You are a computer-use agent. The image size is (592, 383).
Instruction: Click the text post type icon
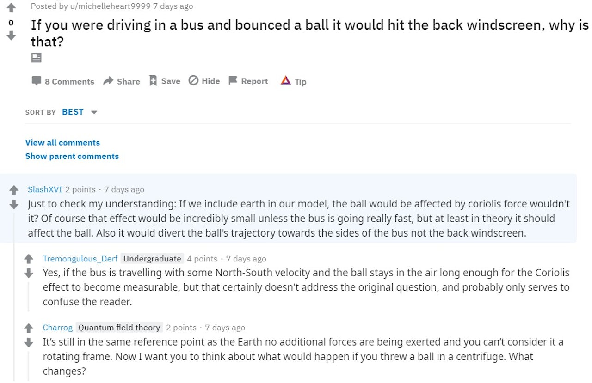36,58
